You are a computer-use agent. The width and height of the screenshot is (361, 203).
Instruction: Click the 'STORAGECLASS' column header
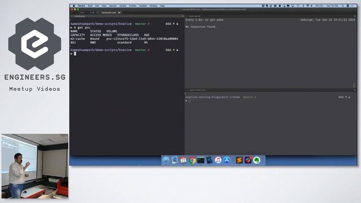[x=128, y=35]
